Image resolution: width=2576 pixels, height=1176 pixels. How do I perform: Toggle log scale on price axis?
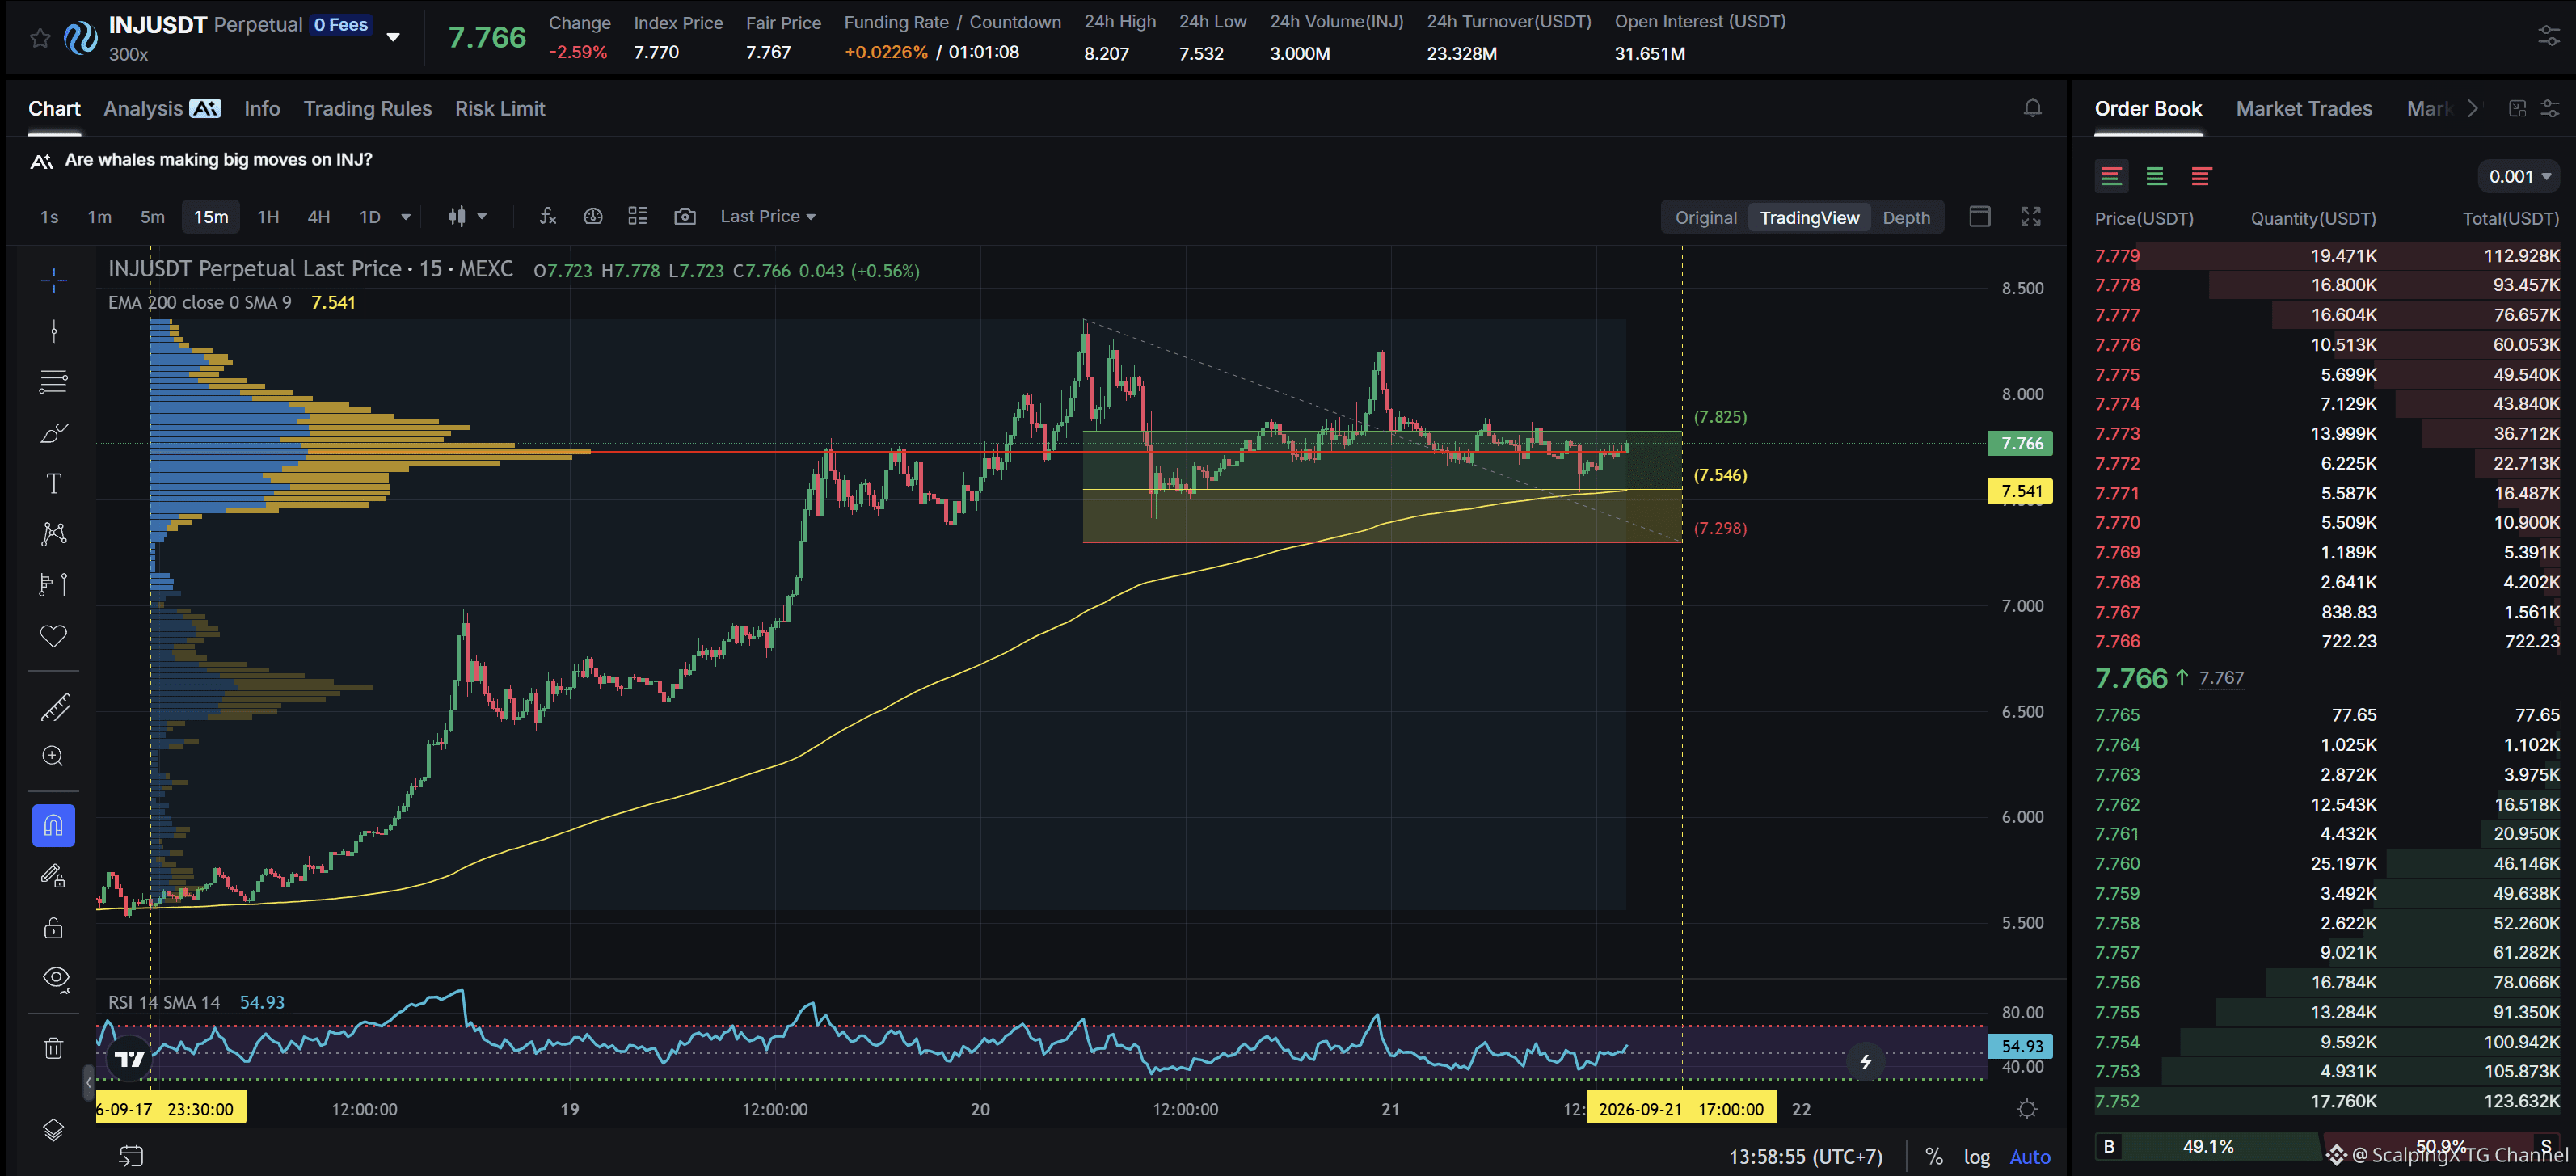[x=1976, y=1156]
